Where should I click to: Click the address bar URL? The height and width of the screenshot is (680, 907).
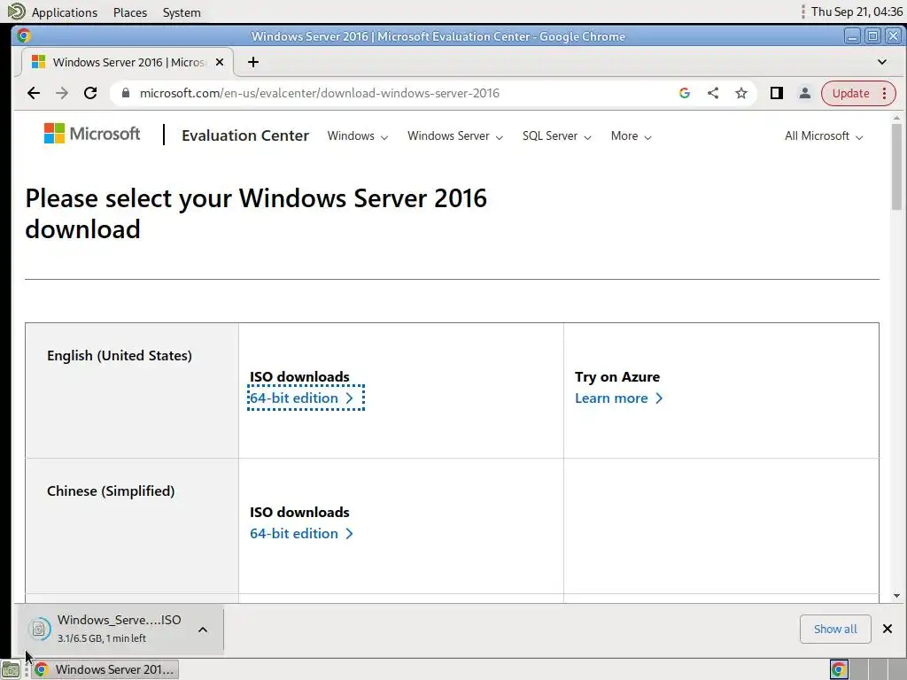319,93
